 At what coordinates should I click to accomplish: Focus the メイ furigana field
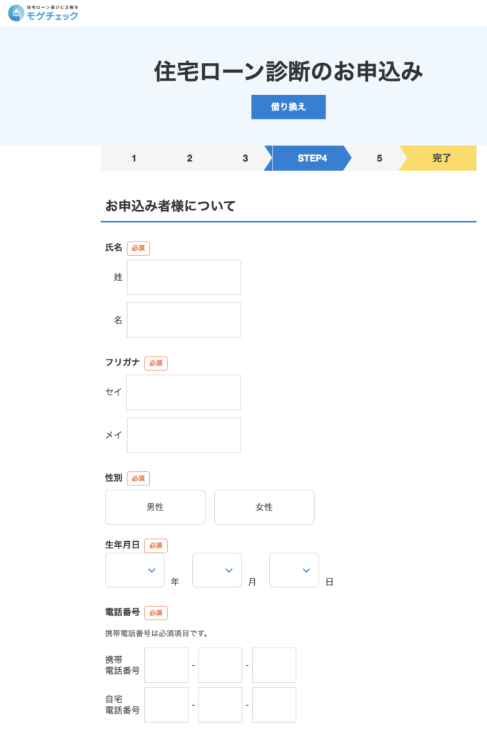click(x=184, y=435)
